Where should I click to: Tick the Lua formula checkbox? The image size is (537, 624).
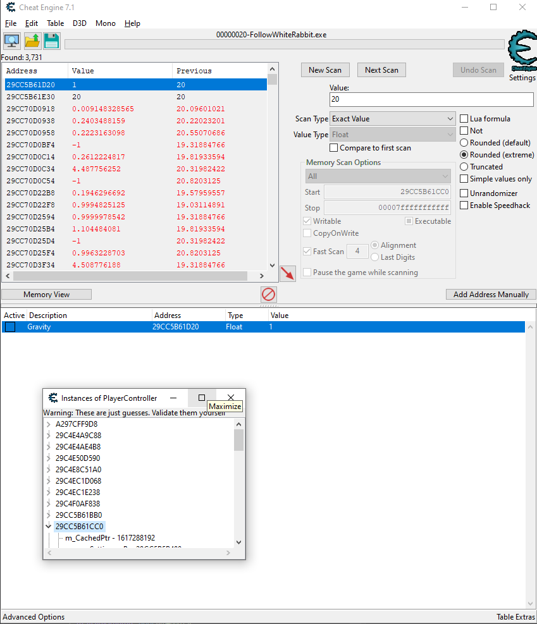tap(464, 119)
